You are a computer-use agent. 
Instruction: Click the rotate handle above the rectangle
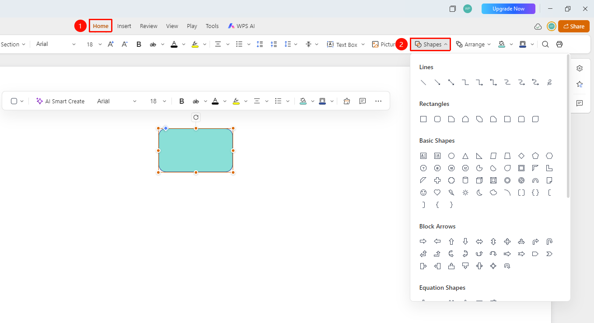coord(196,117)
